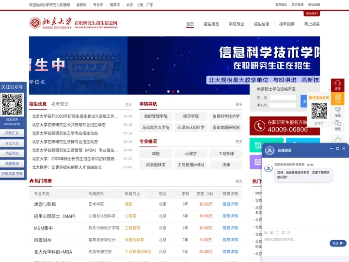Click 官方微信 in top bar
Viewport: 349px width, 262px height.
coord(281,5)
